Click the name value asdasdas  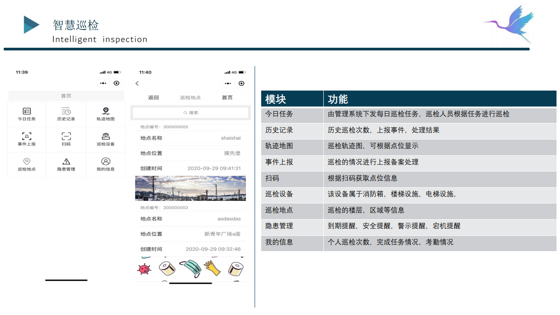coord(229,219)
